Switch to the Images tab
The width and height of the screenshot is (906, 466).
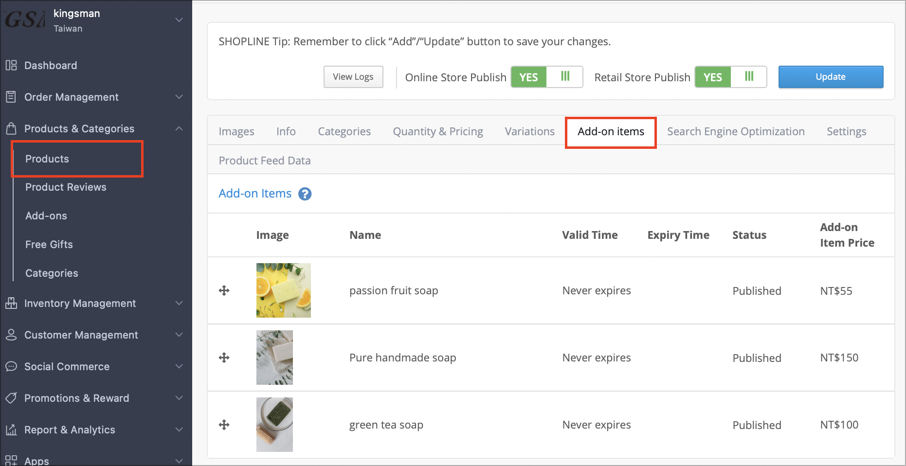pos(236,131)
